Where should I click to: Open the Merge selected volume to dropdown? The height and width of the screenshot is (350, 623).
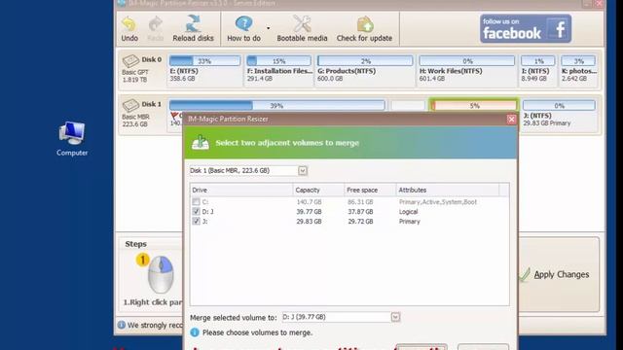coord(395,317)
